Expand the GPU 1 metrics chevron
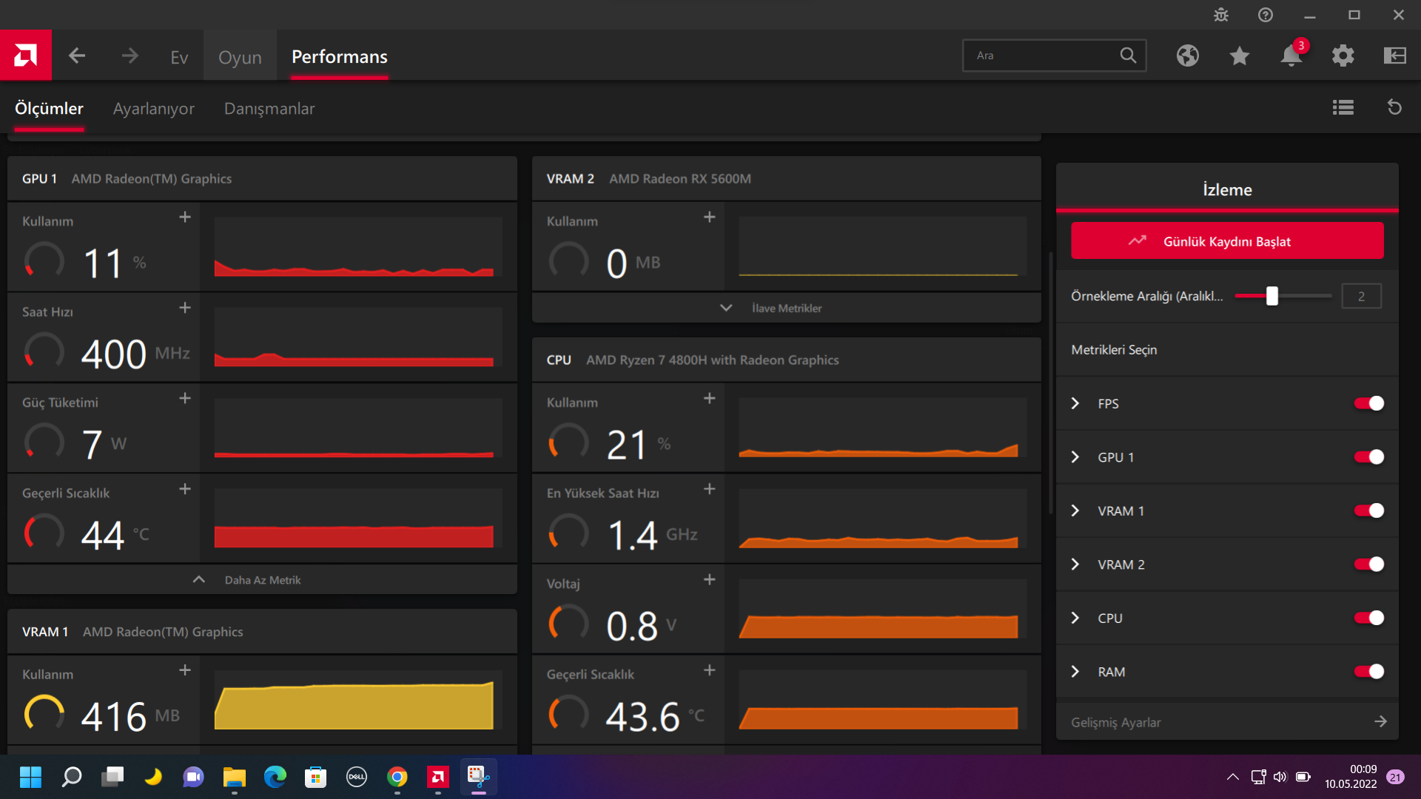This screenshot has height=799, width=1421. (x=1075, y=457)
